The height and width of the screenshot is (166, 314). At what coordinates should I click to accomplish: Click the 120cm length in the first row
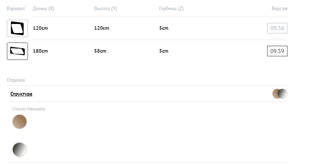pos(40,28)
